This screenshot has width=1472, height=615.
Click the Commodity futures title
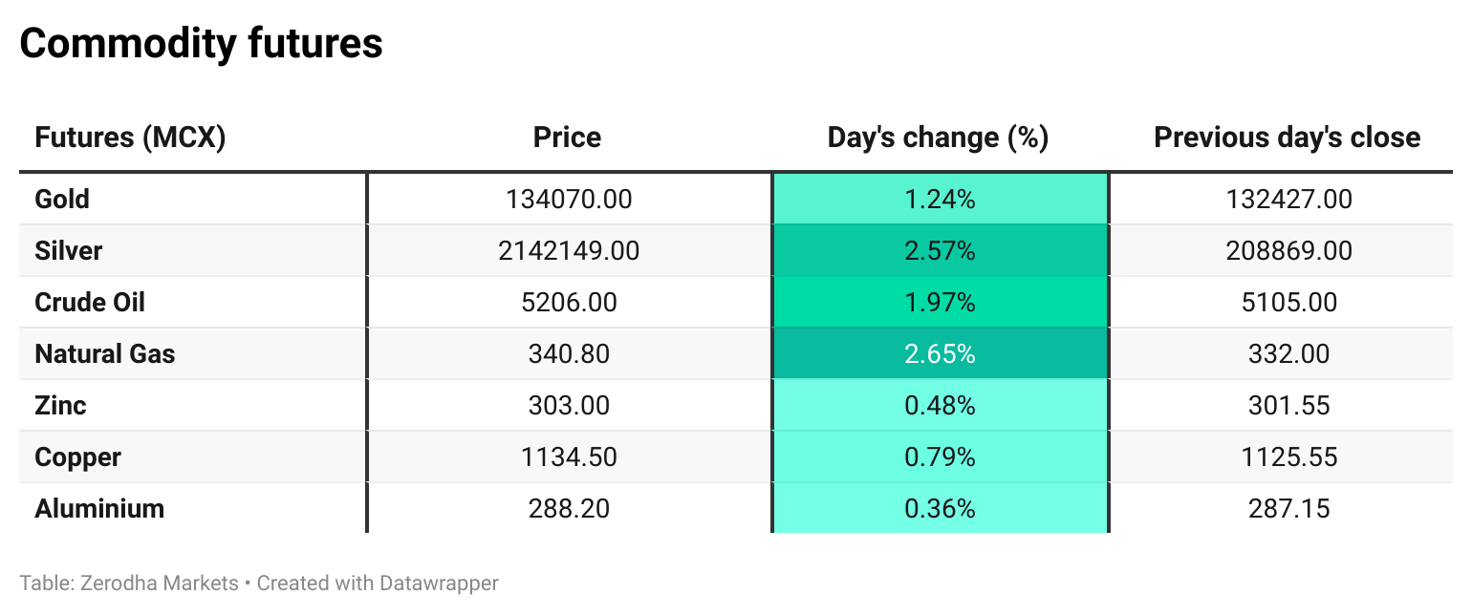point(201,44)
